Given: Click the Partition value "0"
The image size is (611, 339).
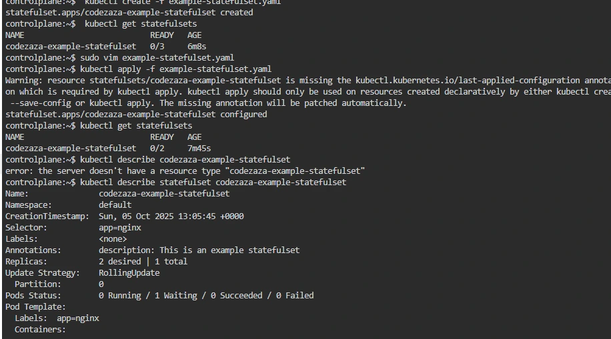Looking at the screenshot, I should 101,284.
